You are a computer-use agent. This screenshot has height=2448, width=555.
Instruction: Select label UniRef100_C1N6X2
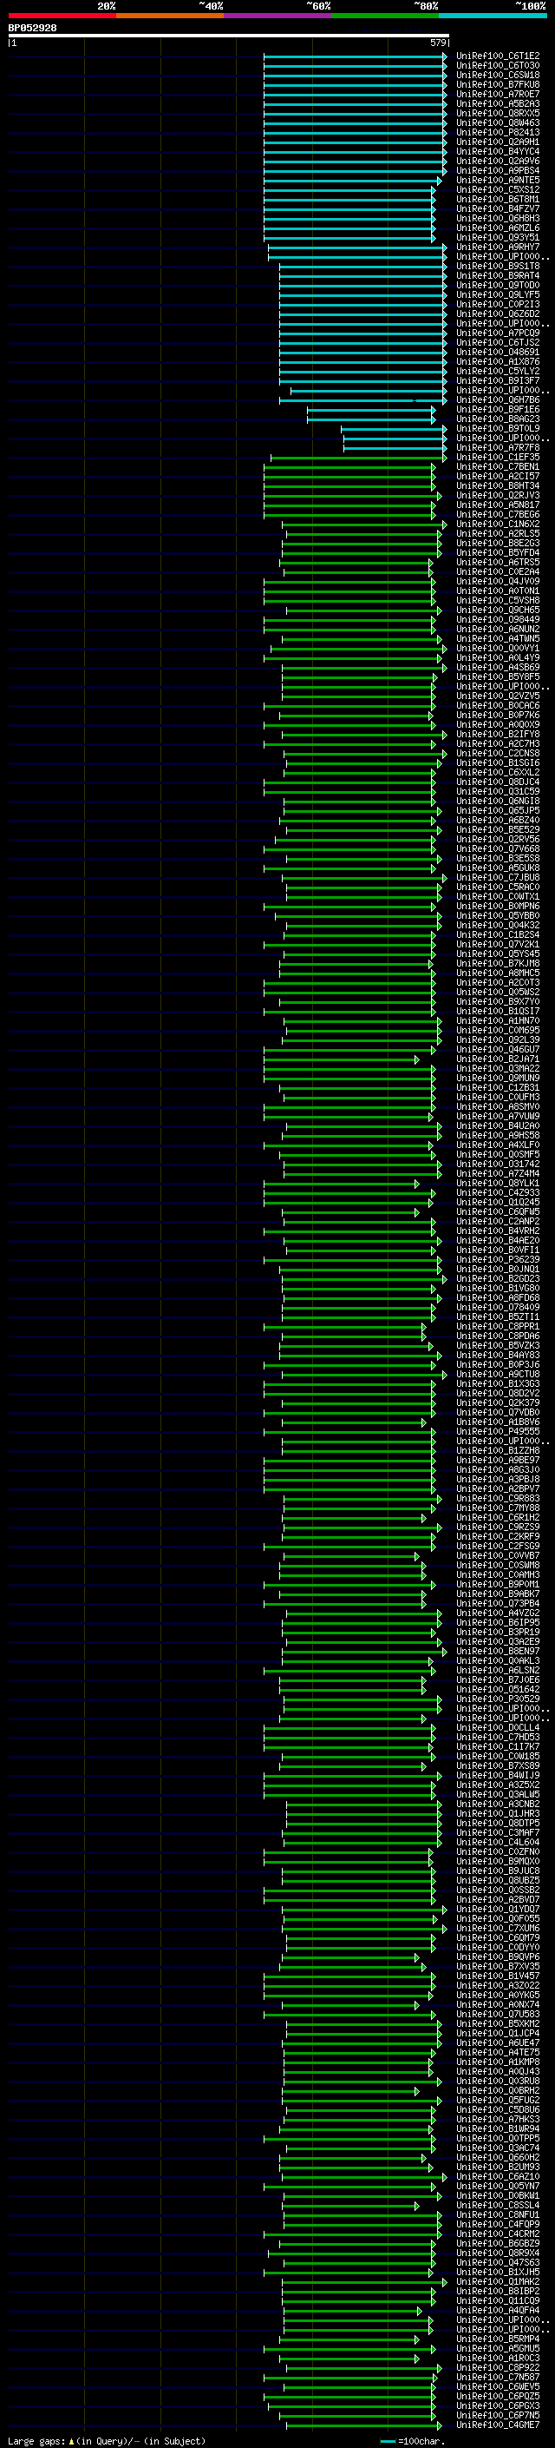pos(498,525)
